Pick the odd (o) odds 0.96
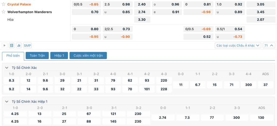 coord(167,4)
